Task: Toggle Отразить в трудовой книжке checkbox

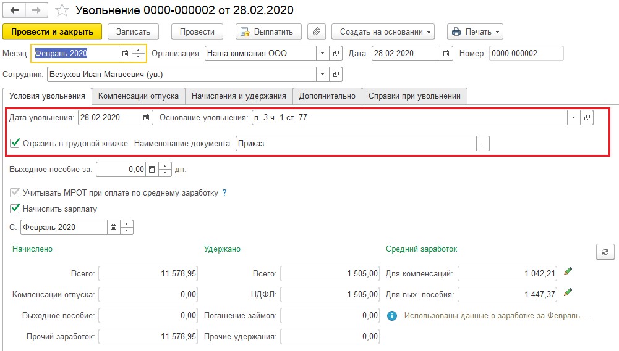Action: [x=15, y=143]
